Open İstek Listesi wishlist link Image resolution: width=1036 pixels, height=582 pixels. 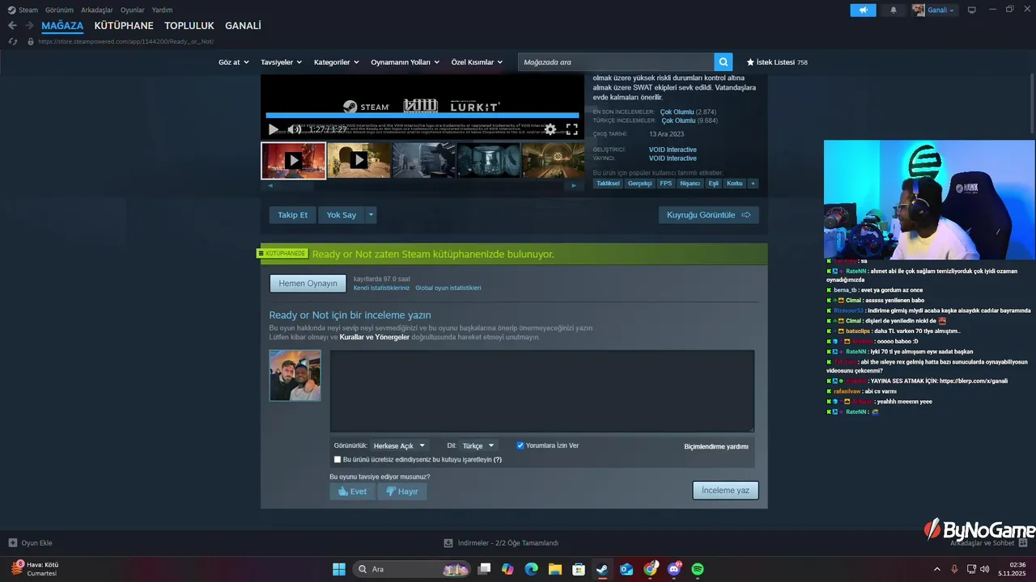pos(776,62)
